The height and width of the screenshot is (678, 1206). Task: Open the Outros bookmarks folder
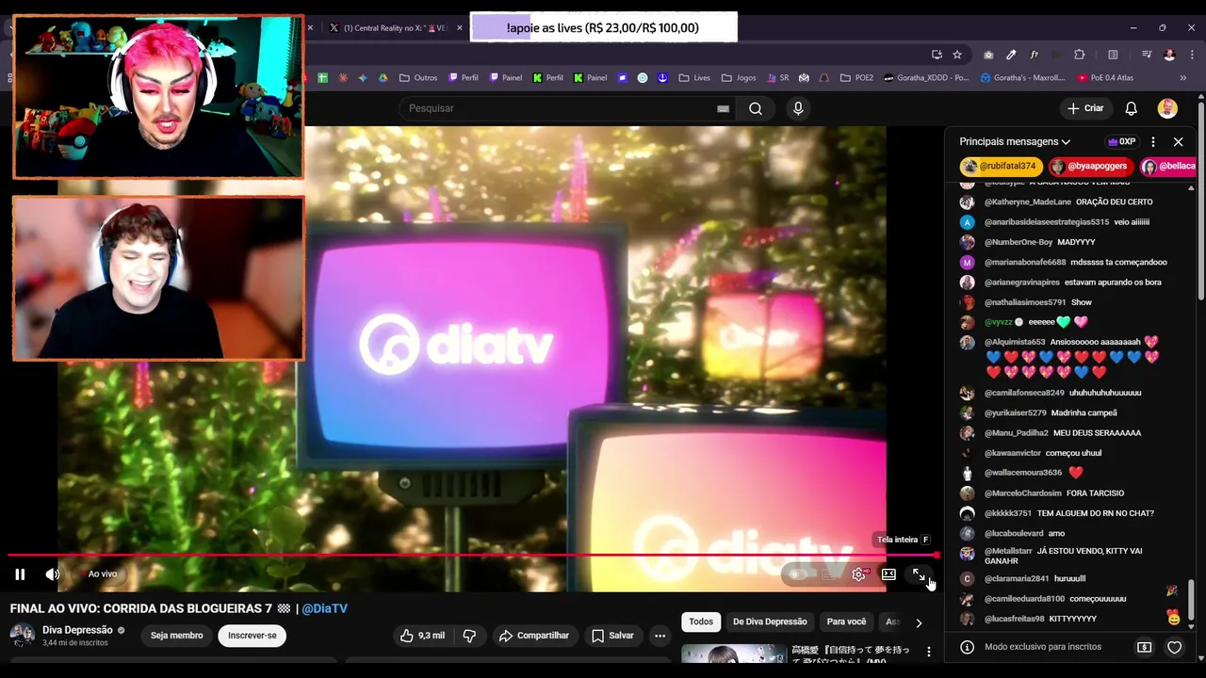point(418,78)
